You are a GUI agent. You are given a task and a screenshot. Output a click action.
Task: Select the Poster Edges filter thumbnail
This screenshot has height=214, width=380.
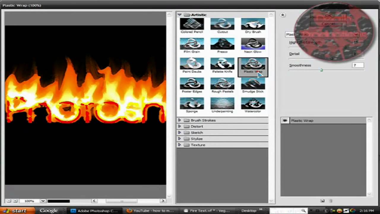192,86
